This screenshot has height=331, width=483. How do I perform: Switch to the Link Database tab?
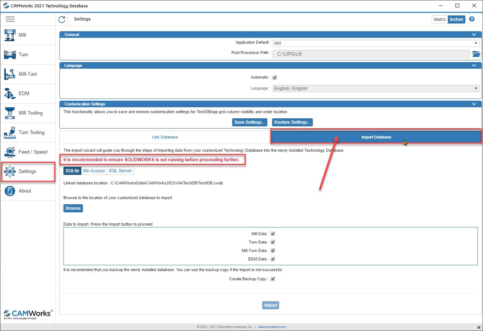coord(165,137)
